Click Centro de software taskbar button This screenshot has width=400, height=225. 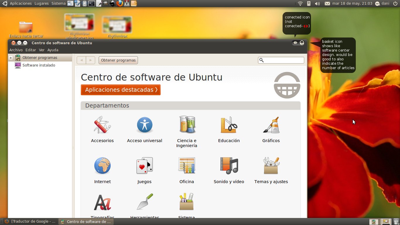coord(86,221)
